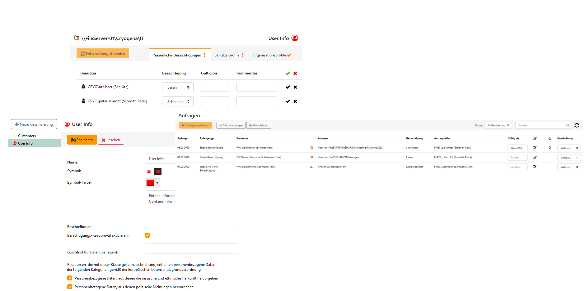Click the search magnifier icon in Anfragen

tap(567, 125)
